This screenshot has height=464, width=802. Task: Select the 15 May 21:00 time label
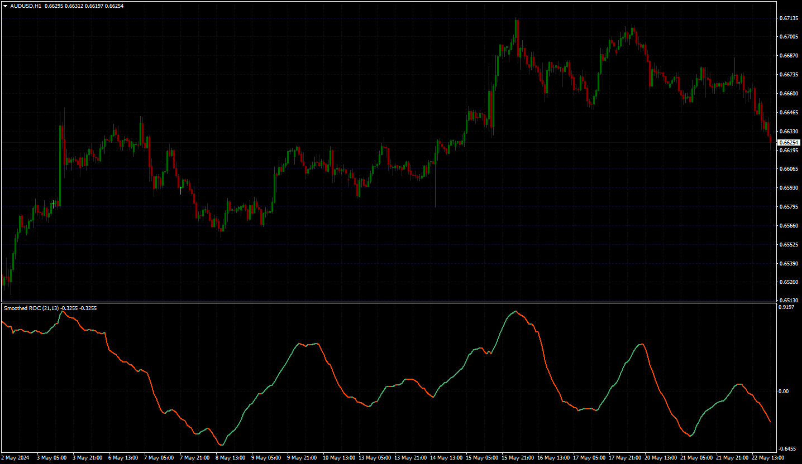[518, 457]
